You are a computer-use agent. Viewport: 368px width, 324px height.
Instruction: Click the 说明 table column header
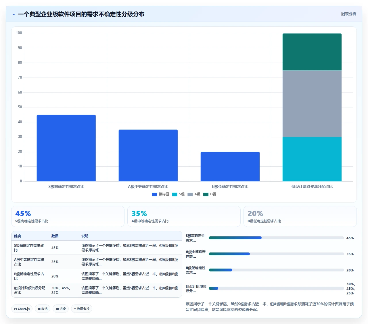(x=85, y=236)
